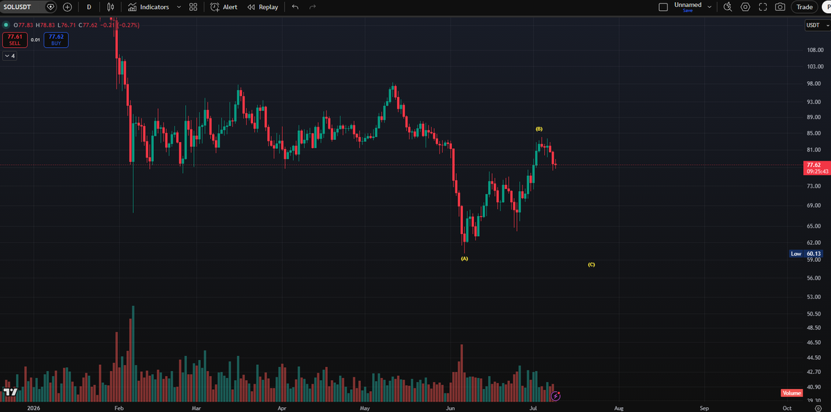Toggle fullscreen mode
Image resolution: width=831 pixels, height=412 pixels.
pos(762,8)
